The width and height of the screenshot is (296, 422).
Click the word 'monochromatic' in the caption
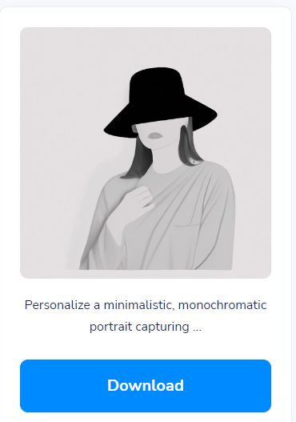[x=222, y=305]
